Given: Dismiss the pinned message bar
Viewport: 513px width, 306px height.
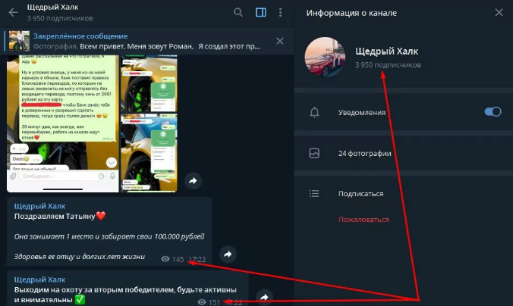Looking at the screenshot, I should point(279,41).
